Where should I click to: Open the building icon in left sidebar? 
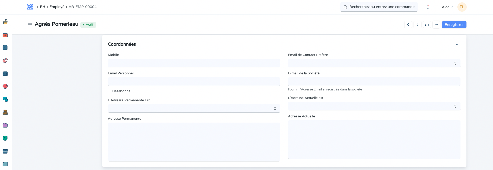click(x=5, y=112)
